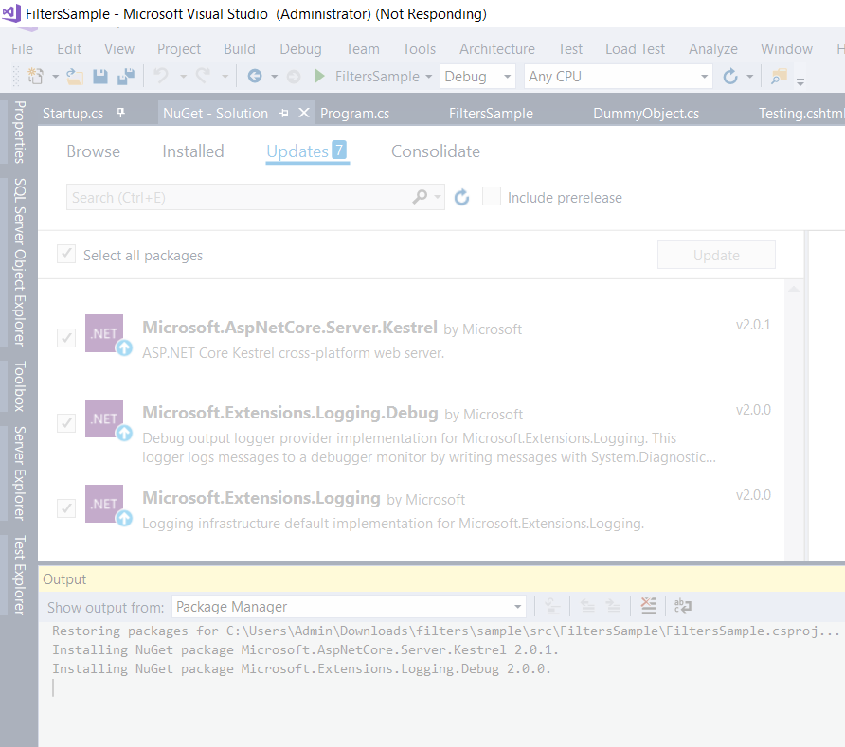Refresh the NuGet package list

click(462, 197)
